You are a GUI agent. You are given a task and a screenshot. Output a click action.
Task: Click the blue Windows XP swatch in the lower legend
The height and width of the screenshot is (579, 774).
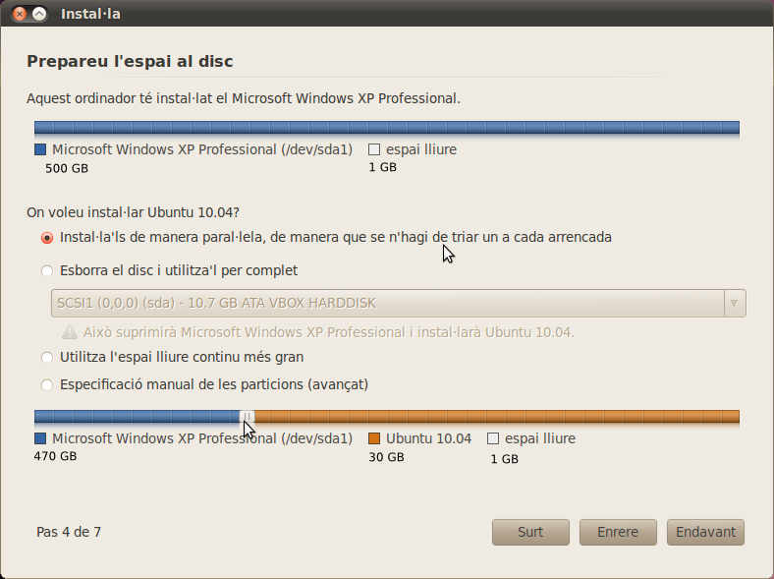pos(40,438)
